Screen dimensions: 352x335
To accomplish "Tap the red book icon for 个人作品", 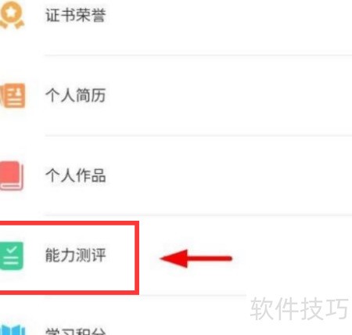I will tap(12, 175).
